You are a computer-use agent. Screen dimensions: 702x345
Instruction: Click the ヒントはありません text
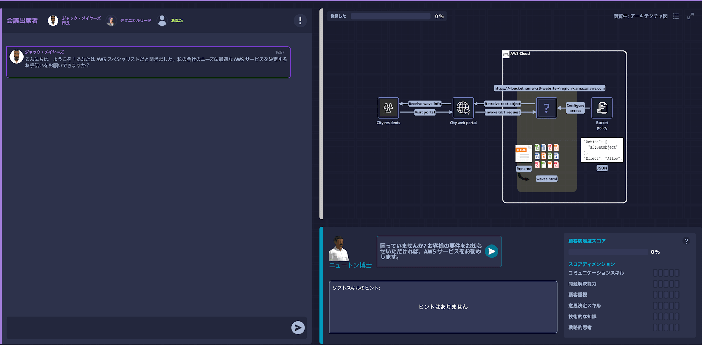tap(443, 307)
